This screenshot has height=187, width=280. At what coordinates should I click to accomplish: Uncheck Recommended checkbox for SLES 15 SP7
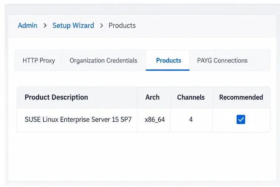coord(241,119)
